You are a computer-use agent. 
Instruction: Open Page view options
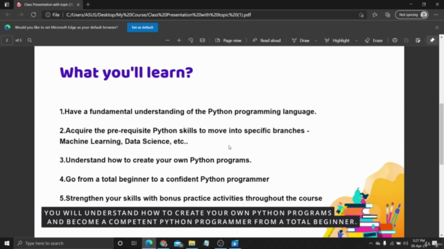[228, 40]
